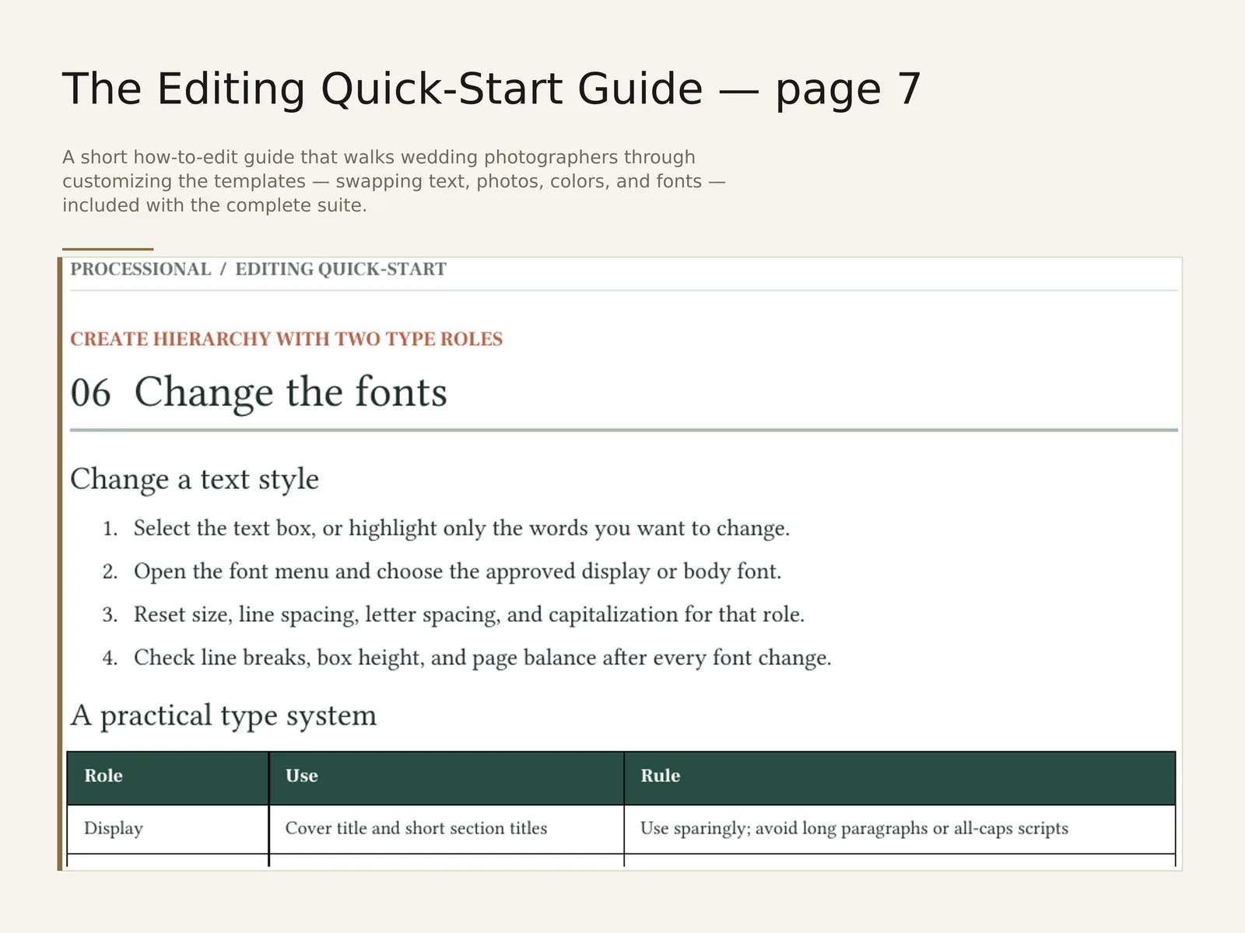The width and height of the screenshot is (1245, 933).
Task: Click the "Display" table cell
Action: [168, 829]
